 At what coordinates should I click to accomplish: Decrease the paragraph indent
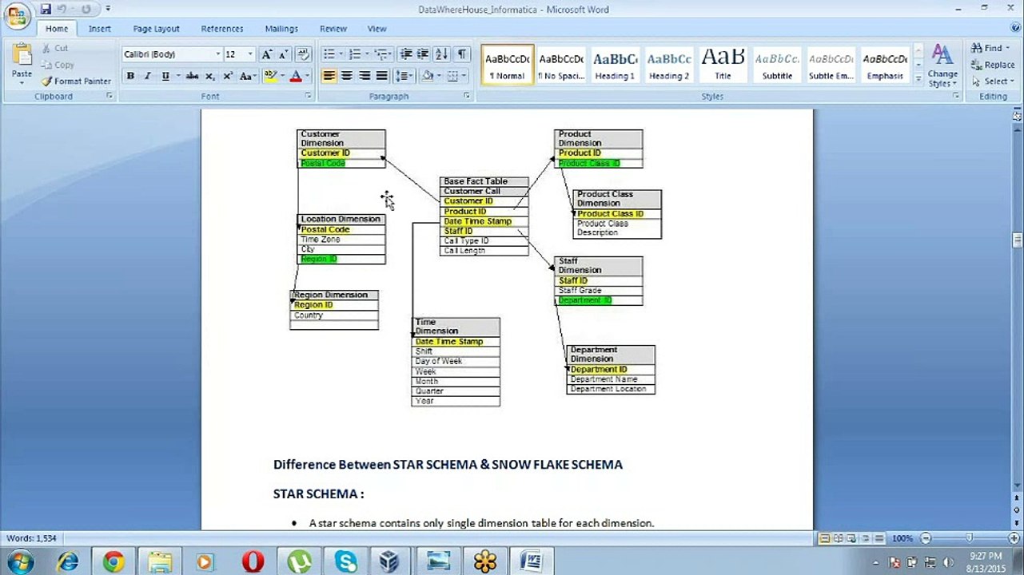pyautogui.click(x=406, y=54)
